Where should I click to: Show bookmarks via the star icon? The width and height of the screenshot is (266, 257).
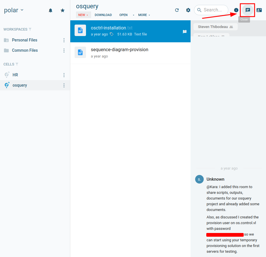point(63,11)
